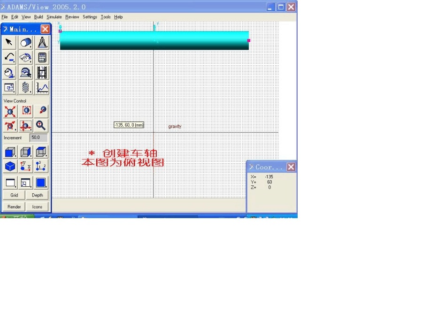Open the simulation calculator tool
Image resolution: width=446 pixels, height=327 pixels.
tap(42, 57)
